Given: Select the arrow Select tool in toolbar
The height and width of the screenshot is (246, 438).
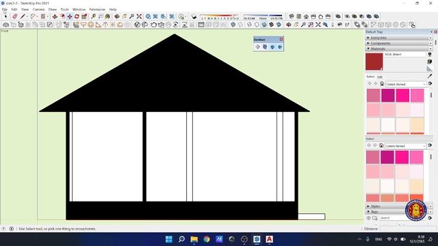Looking at the screenshot, I should pos(5,16).
